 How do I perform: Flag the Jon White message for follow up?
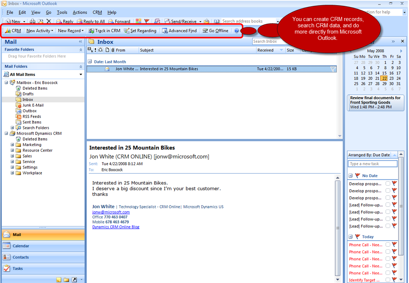point(333,69)
